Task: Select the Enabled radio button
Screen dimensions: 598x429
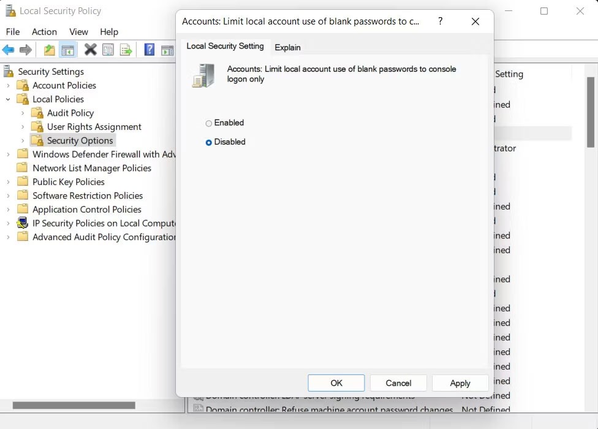Action: (209, 123)
